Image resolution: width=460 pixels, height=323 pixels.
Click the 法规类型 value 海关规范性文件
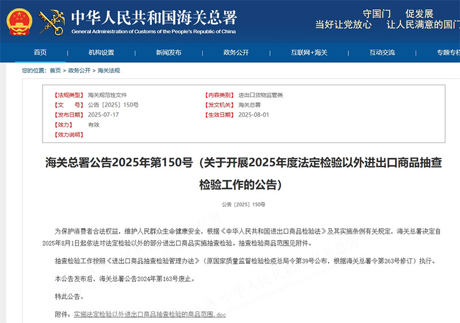[108, 95]
